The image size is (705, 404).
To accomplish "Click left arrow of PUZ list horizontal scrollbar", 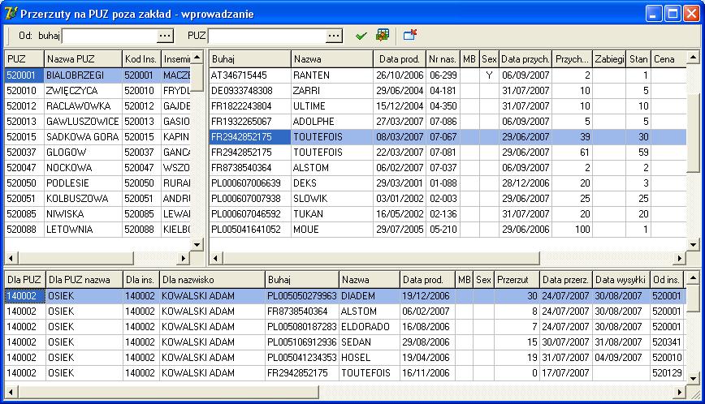I will point(11,258).
